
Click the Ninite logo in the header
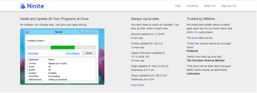pos(32,6)
